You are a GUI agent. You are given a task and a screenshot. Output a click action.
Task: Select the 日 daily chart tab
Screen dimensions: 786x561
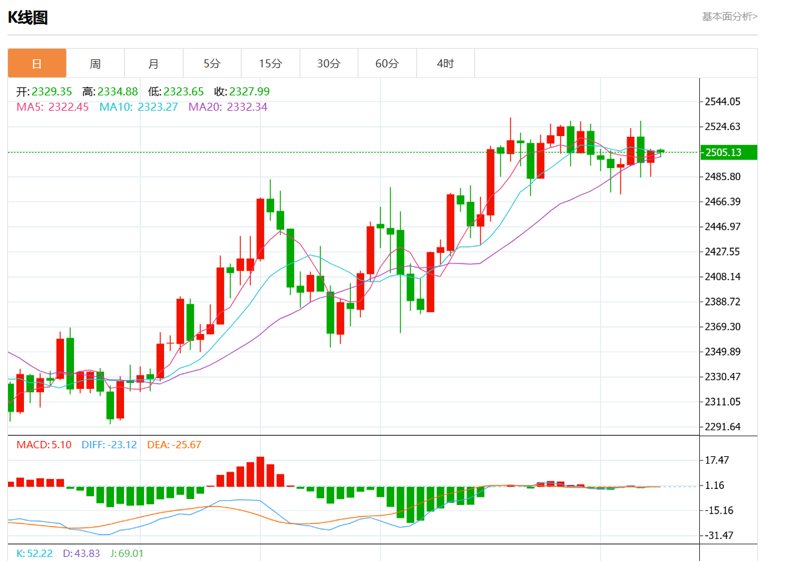[37, 63]
